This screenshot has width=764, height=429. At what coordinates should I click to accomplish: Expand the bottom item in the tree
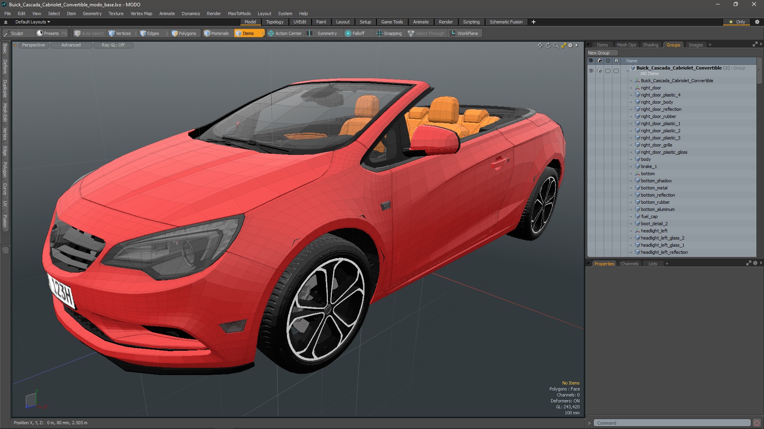631,174
